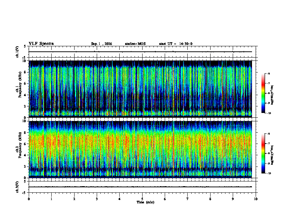Click the 2 minute tick on time axis

[x=74, y=199]
